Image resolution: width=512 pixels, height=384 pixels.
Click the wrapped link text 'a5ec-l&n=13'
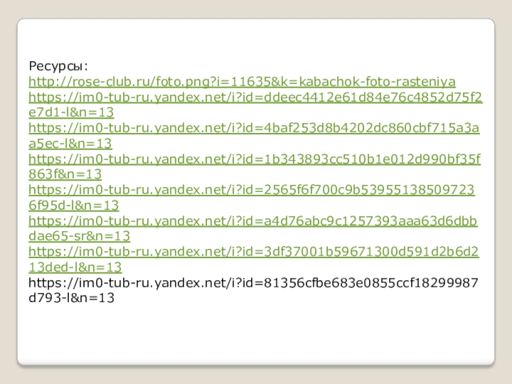[70, 143]
